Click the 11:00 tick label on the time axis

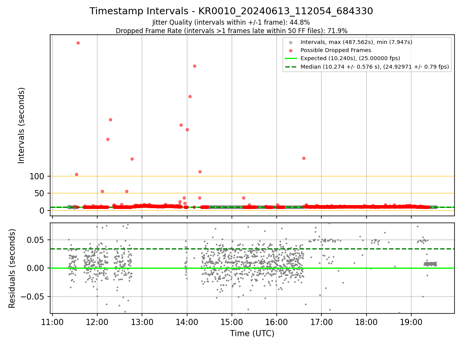(52, 322)
